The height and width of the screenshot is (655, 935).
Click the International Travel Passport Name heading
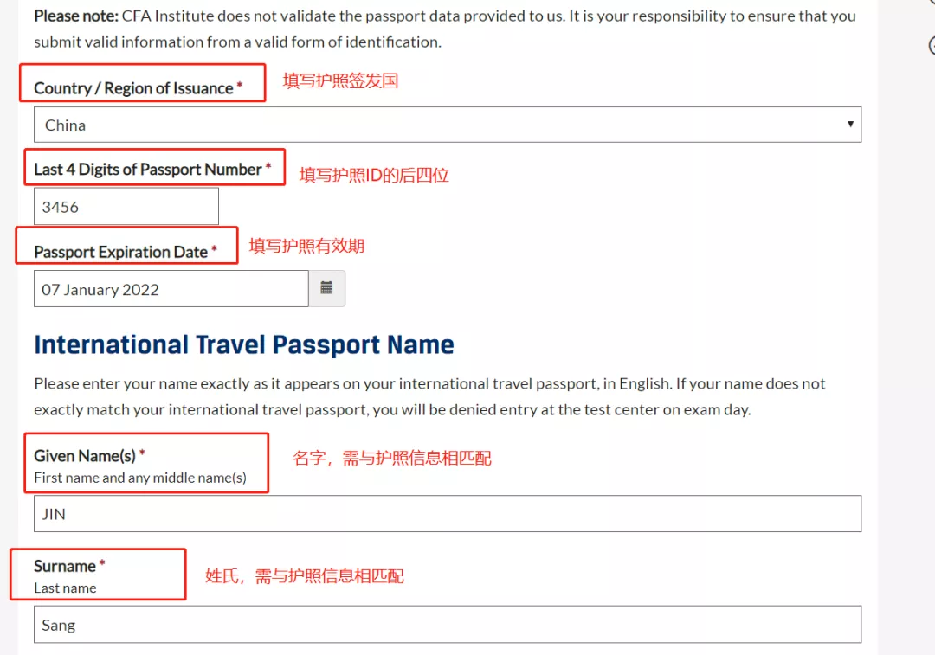coord(244,344)
